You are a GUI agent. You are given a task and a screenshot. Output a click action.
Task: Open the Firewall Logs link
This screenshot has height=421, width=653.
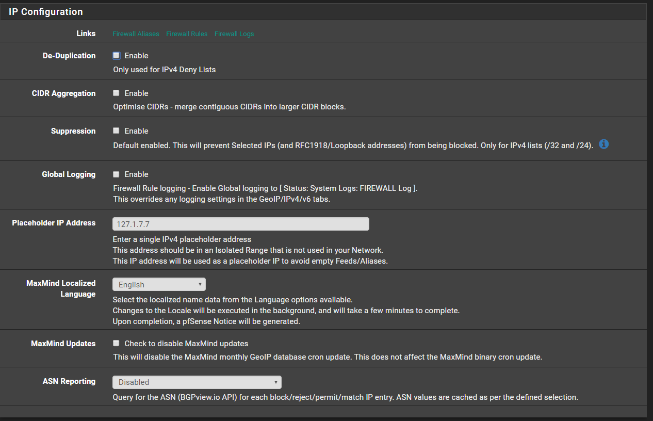234,34
